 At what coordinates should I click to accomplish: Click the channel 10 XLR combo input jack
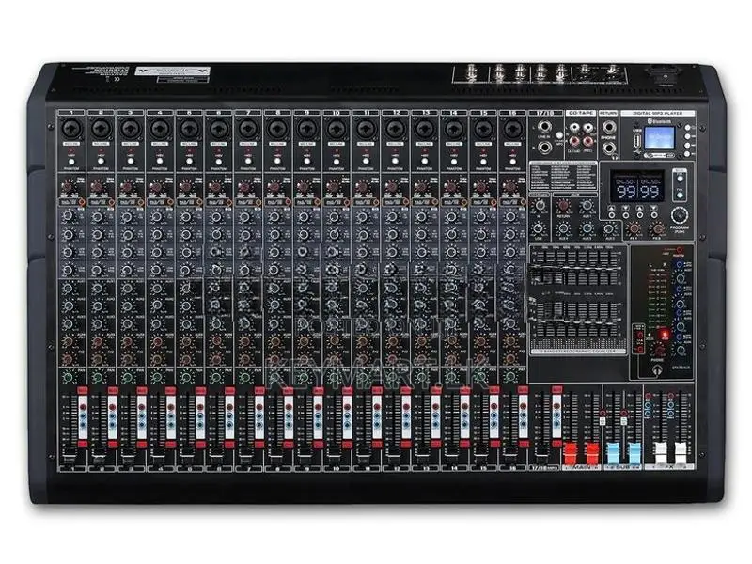(x=337, y=129)
